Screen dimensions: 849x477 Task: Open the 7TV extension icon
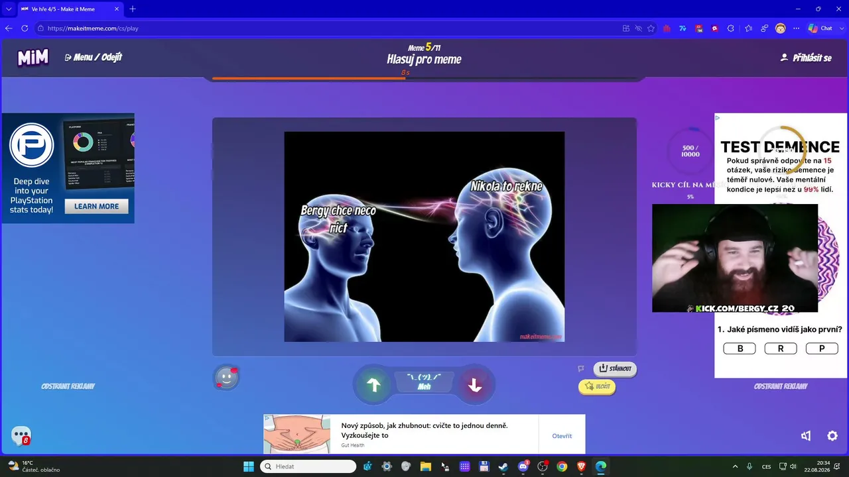click(x=683, y=28)
